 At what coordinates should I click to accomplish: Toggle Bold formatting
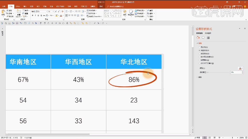coord(33,15)
